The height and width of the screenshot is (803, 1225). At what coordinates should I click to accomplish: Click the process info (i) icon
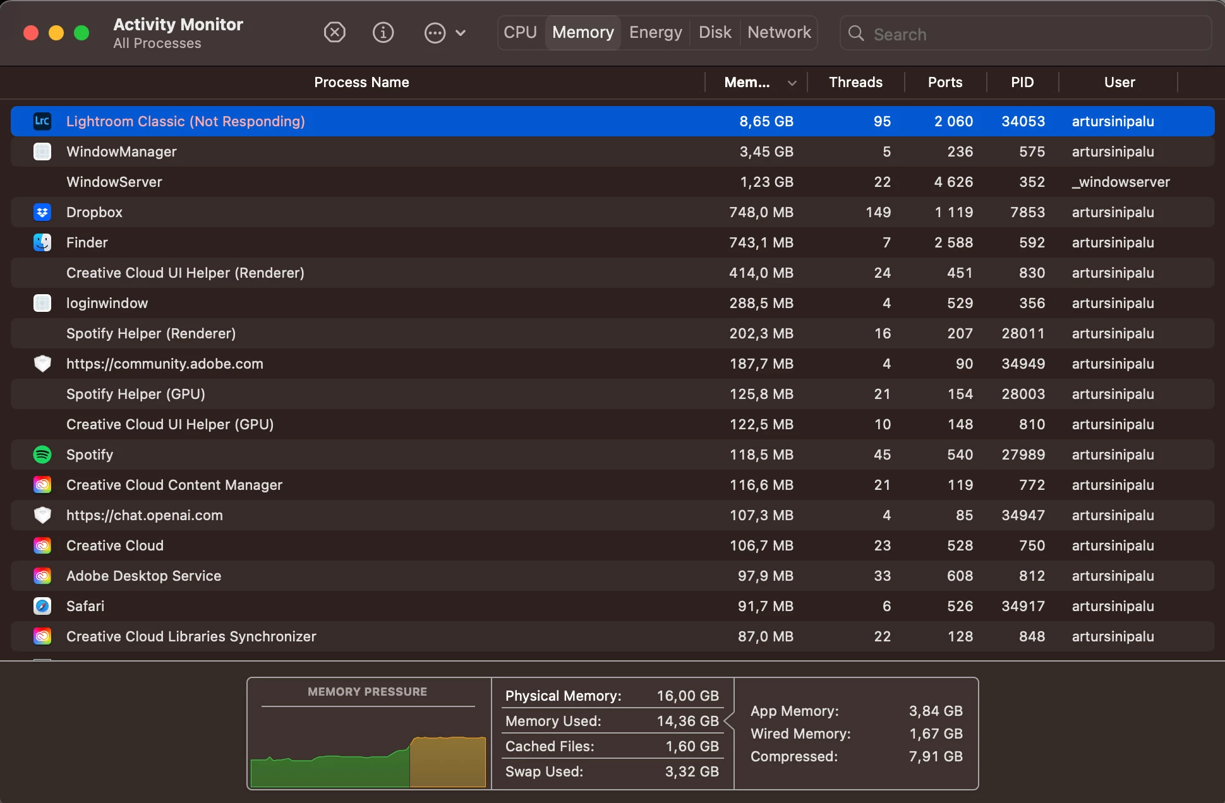point(383,32)
